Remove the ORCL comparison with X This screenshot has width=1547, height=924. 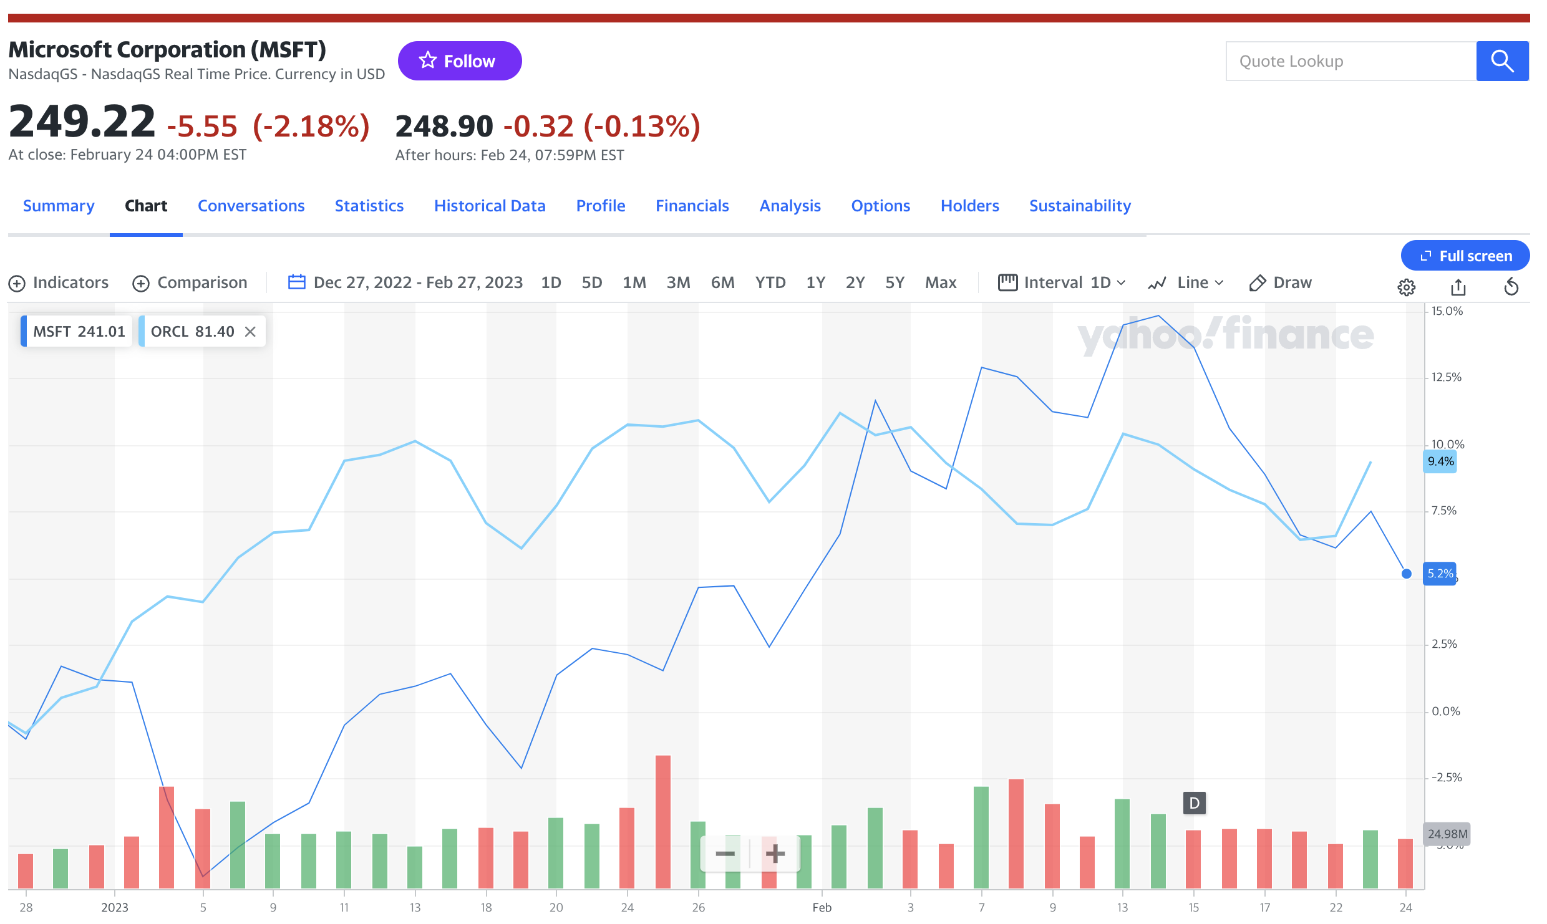coord(250,332)
